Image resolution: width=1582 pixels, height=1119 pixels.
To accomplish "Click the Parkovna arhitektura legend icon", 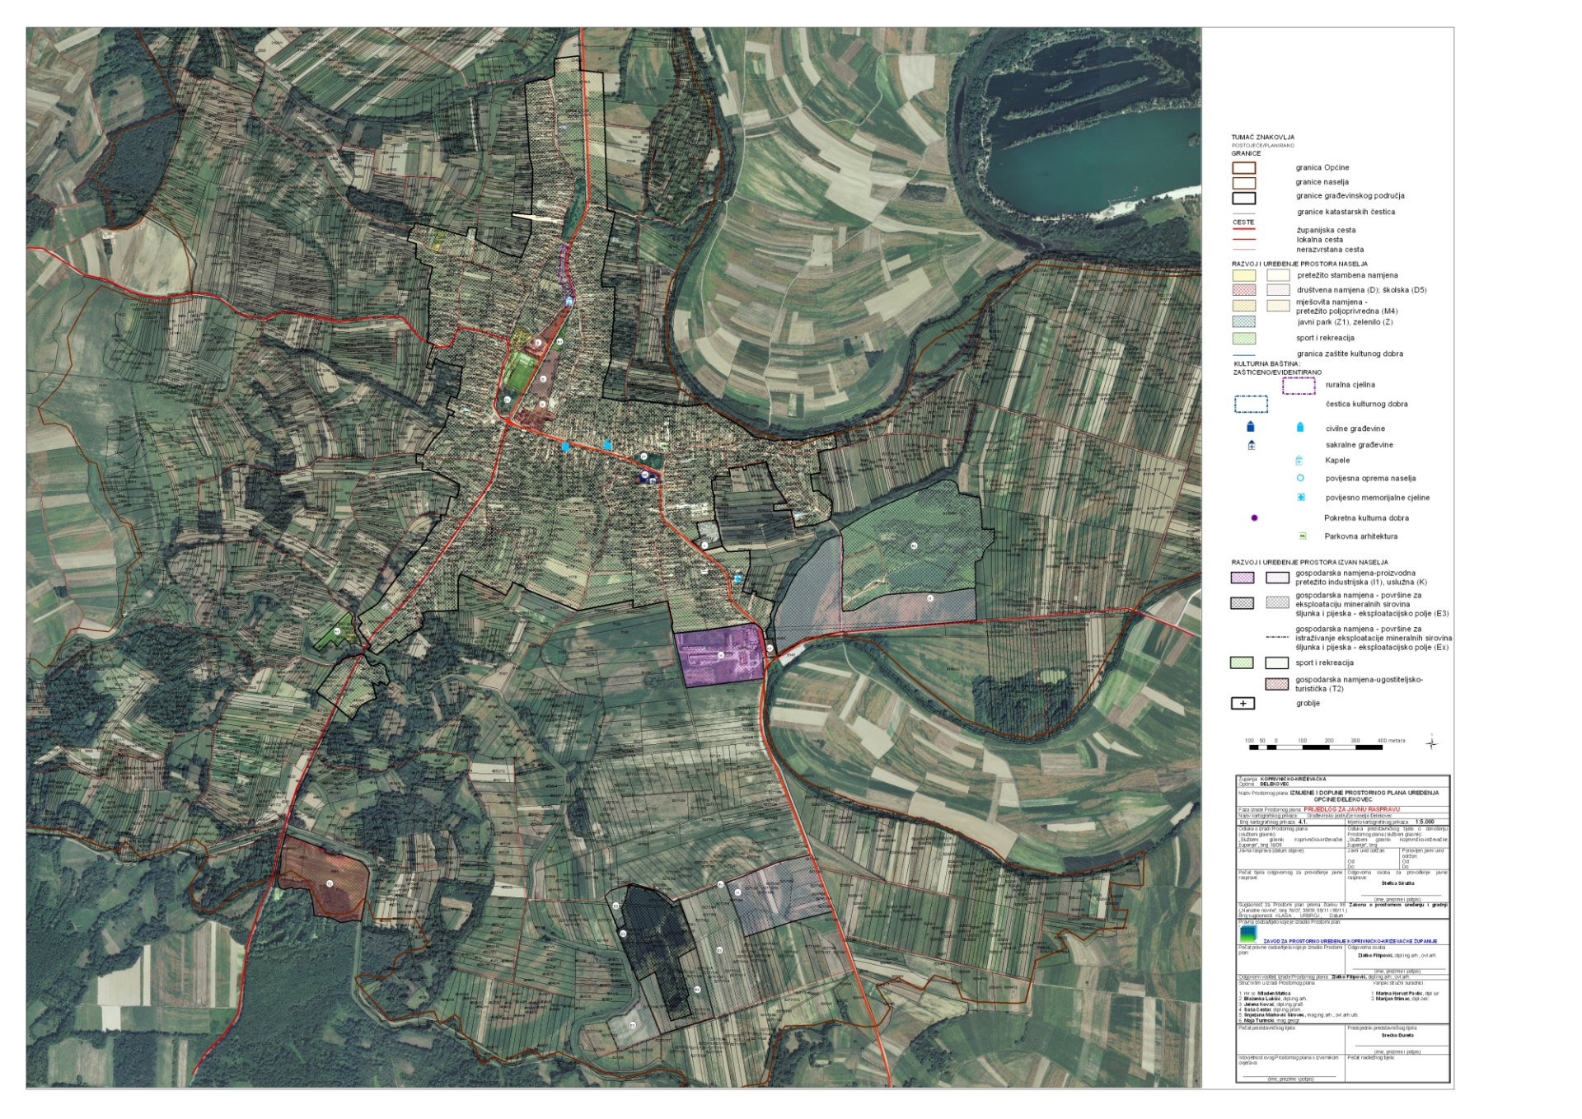I will pos(1303,536).
